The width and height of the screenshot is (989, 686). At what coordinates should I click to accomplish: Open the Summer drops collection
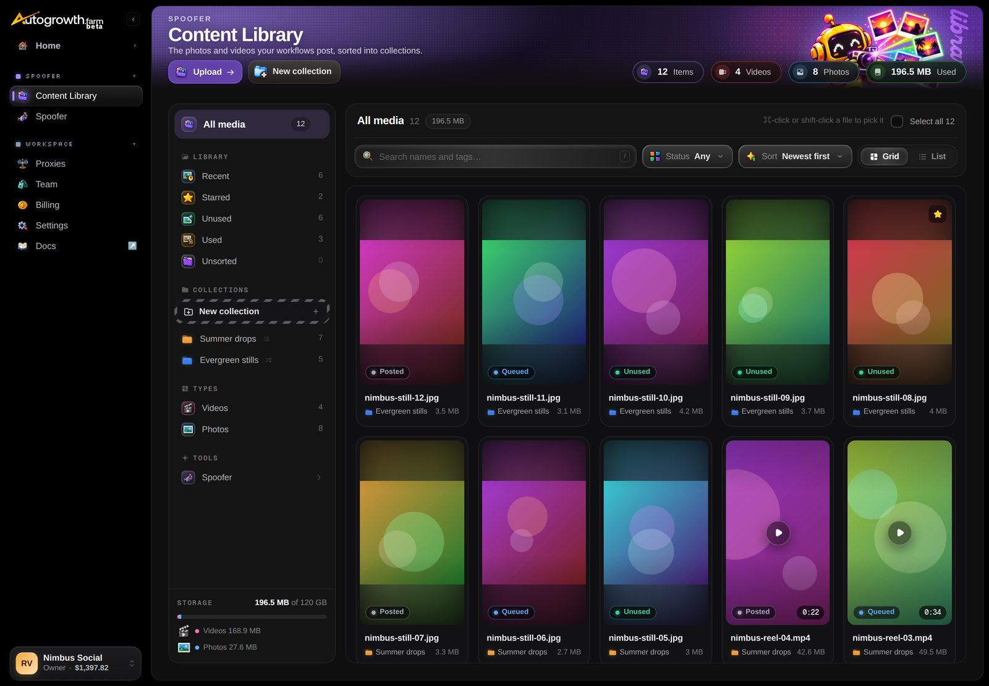[252, 339]
